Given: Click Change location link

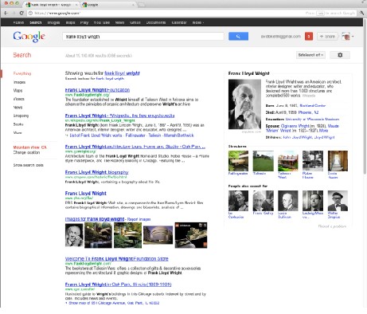Looking at the screenshot, I should click(26, 152).
